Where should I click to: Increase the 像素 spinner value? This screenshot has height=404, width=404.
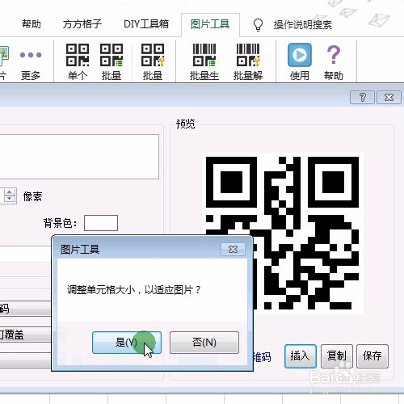[10, 192]
